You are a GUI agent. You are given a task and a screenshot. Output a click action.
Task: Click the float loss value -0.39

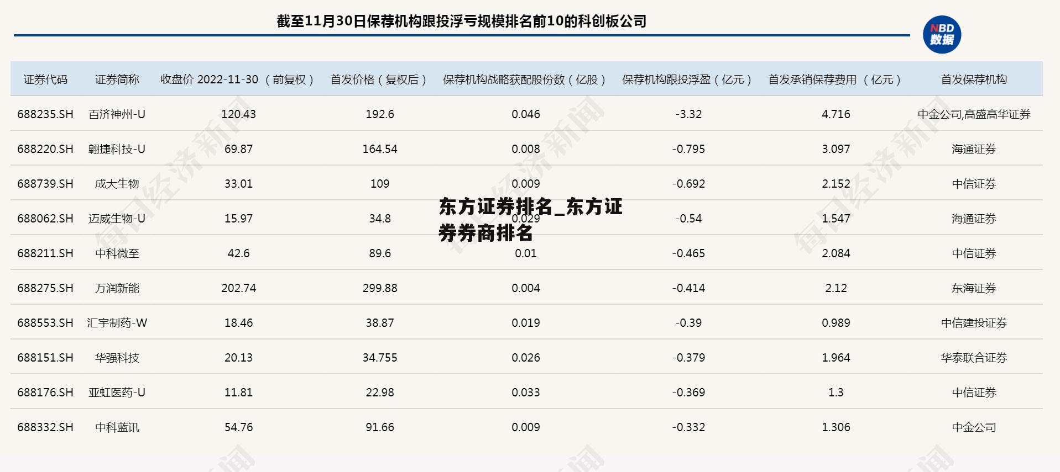(688, 323)
